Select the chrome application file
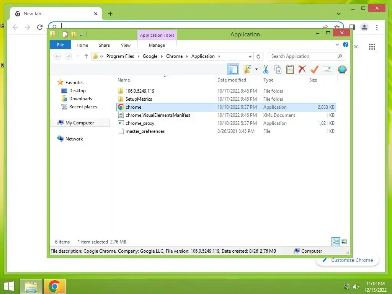Viewport: 392px width, 294px height. 226,107
